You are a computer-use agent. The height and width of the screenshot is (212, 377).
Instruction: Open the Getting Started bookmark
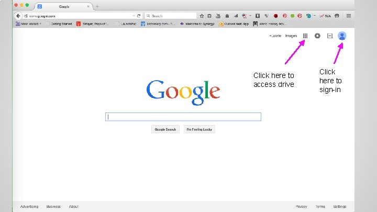(59, 24)
